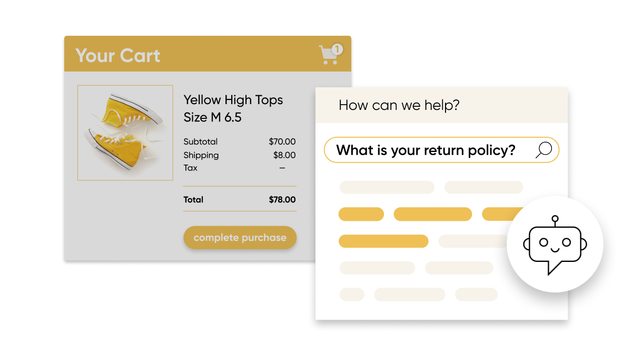The image size is (632, 355).
Task: Select the Subtotal $70.00 amount
Action: click(282, 141)
